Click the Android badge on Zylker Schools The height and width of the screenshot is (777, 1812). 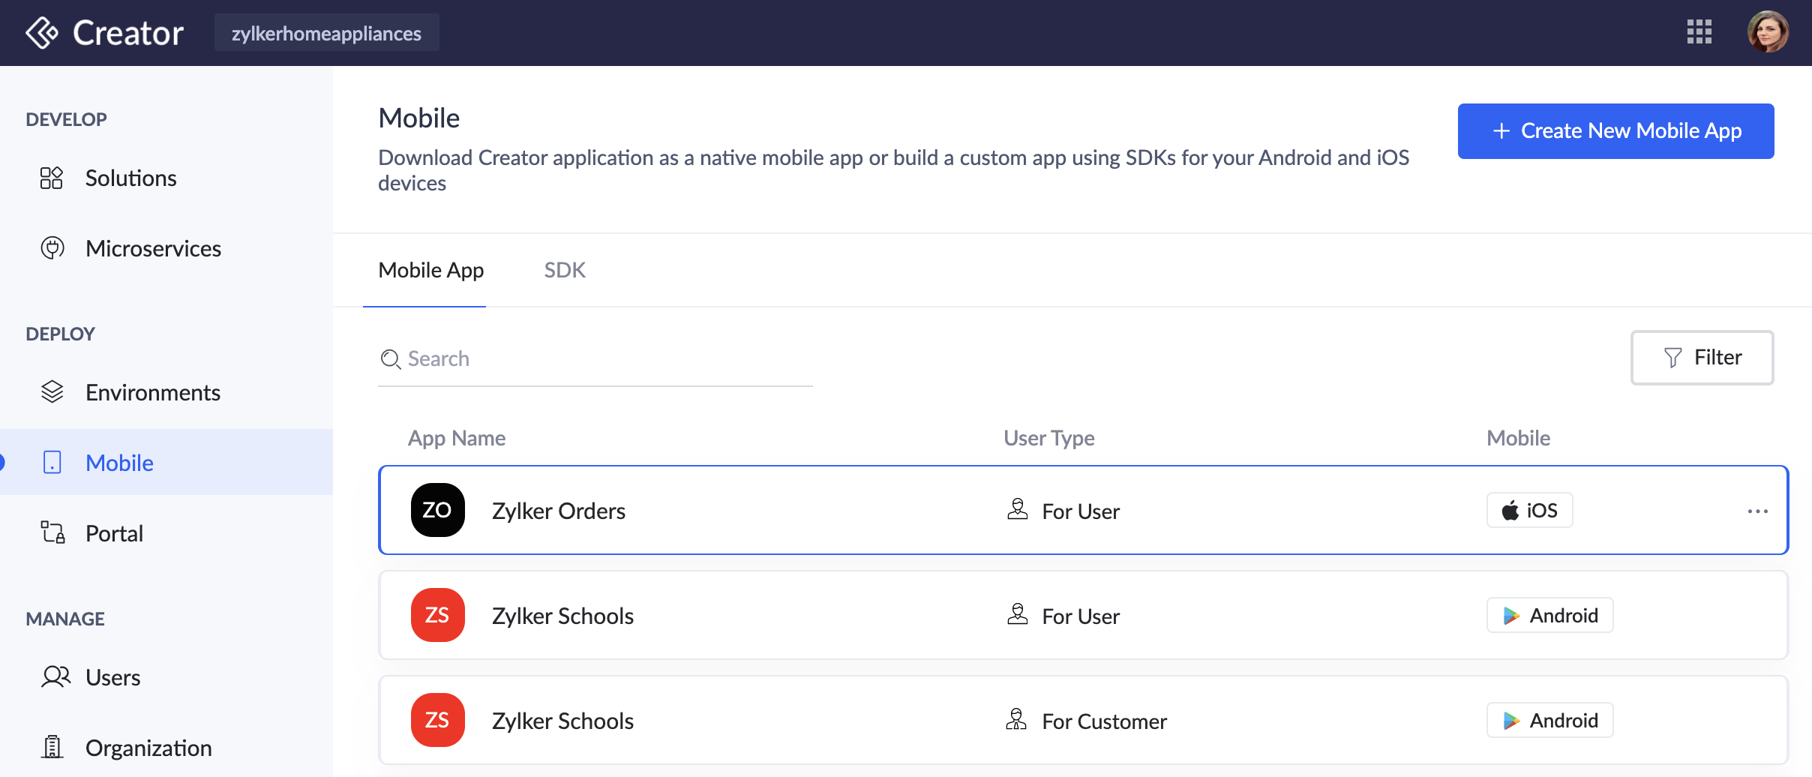[1549, 615]
